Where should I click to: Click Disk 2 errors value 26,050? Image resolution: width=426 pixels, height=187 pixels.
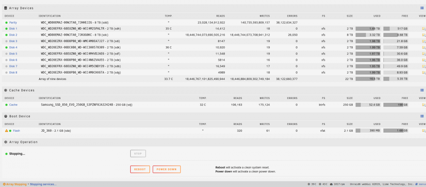coord(293,35)
